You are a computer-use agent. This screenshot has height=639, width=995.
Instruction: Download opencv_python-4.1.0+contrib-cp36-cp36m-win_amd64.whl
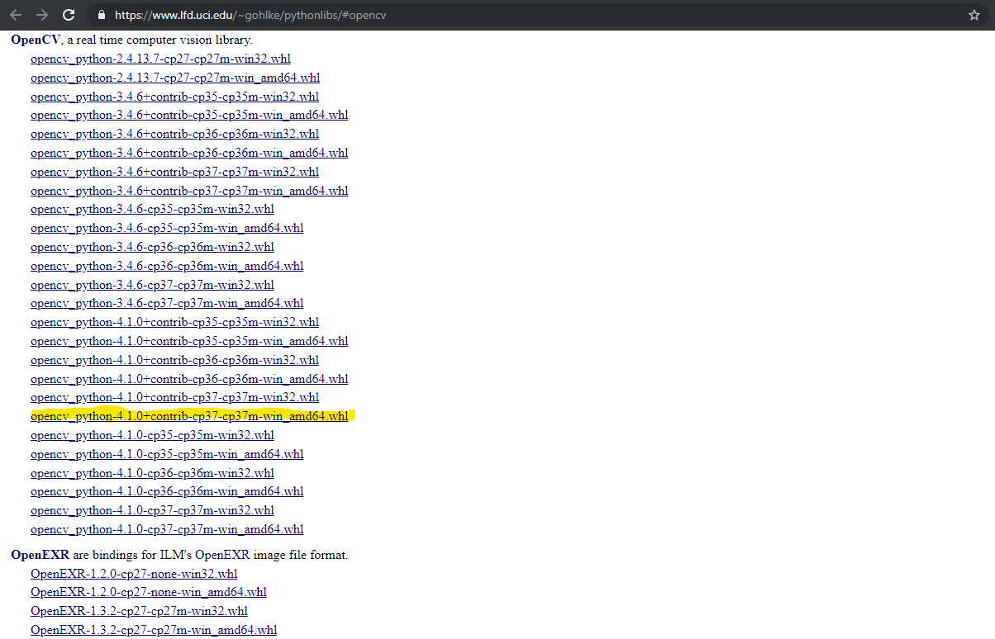pyautogui.click(x=189, y=379)
